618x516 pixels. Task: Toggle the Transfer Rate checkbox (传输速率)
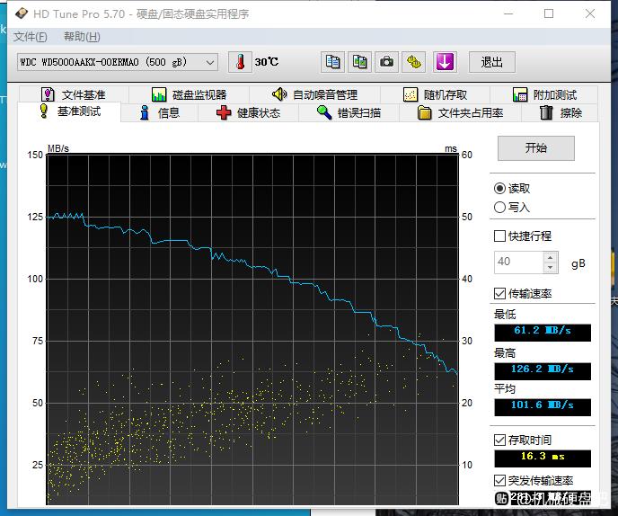pos(499,293)
